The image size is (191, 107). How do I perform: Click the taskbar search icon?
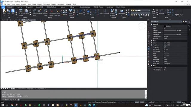tap(7, 105)
